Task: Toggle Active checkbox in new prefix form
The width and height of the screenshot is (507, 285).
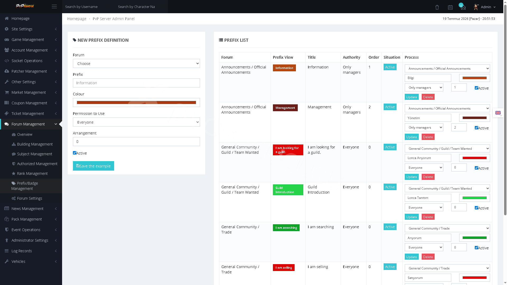Action: [x=75, y=153]
